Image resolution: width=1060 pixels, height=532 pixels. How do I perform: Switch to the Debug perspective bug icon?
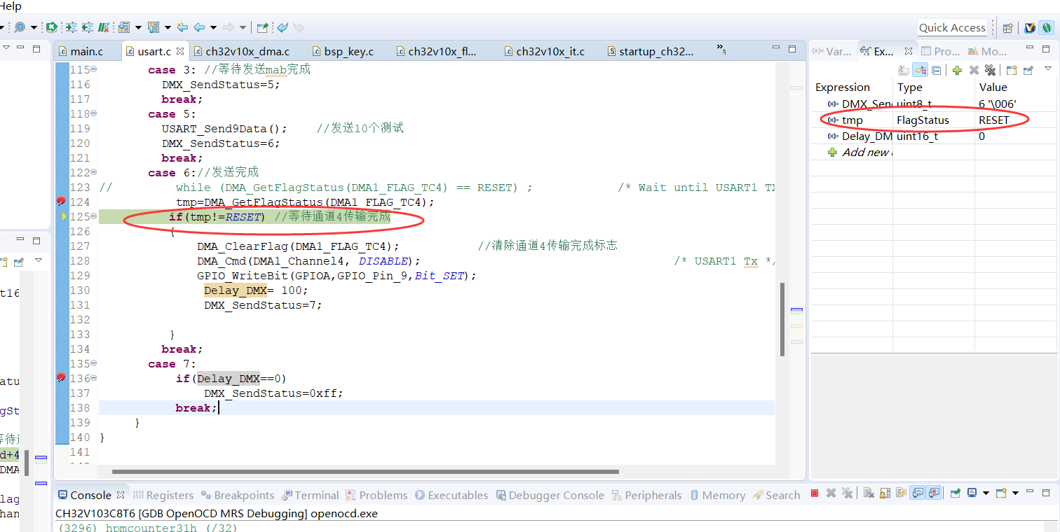[1046, 28]
